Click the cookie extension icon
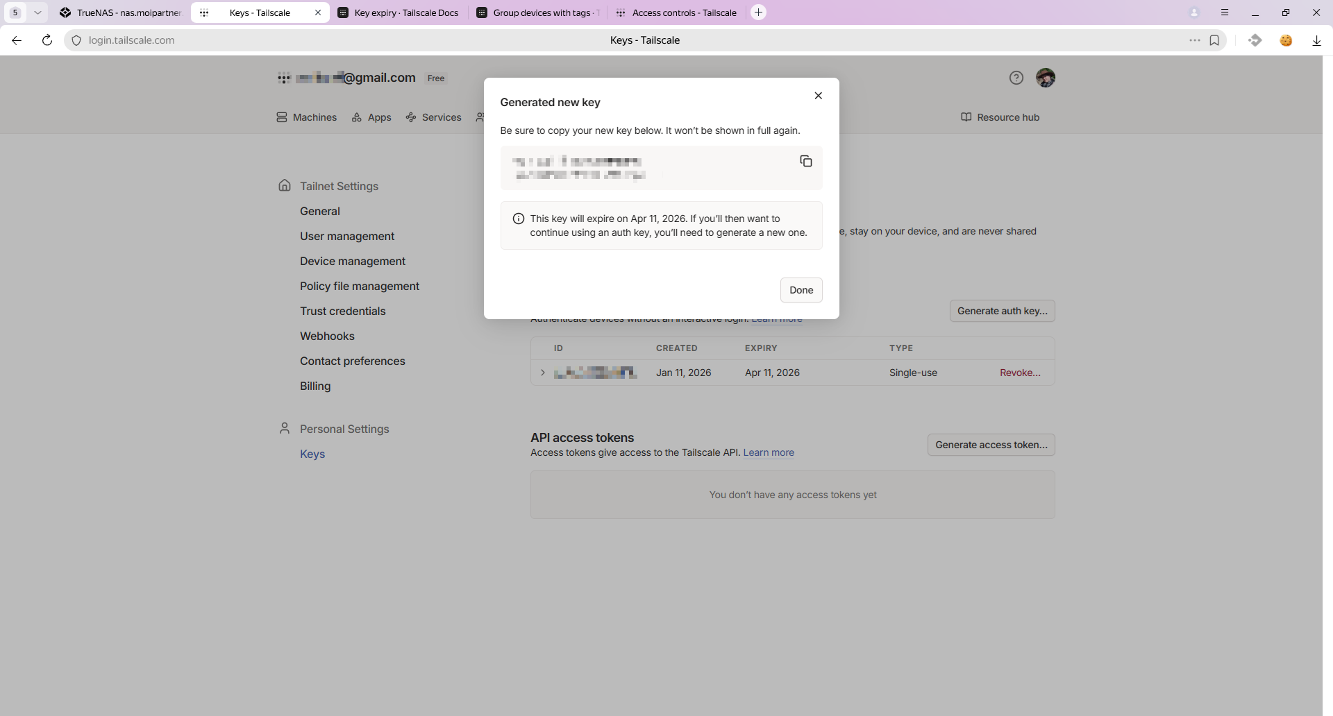This screenshot has height=716, width=1333. (x=1286, y=40)
